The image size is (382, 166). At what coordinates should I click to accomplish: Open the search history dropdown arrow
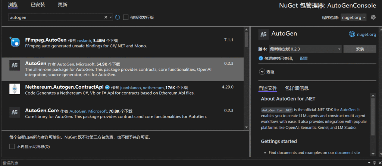click(111, 17)
